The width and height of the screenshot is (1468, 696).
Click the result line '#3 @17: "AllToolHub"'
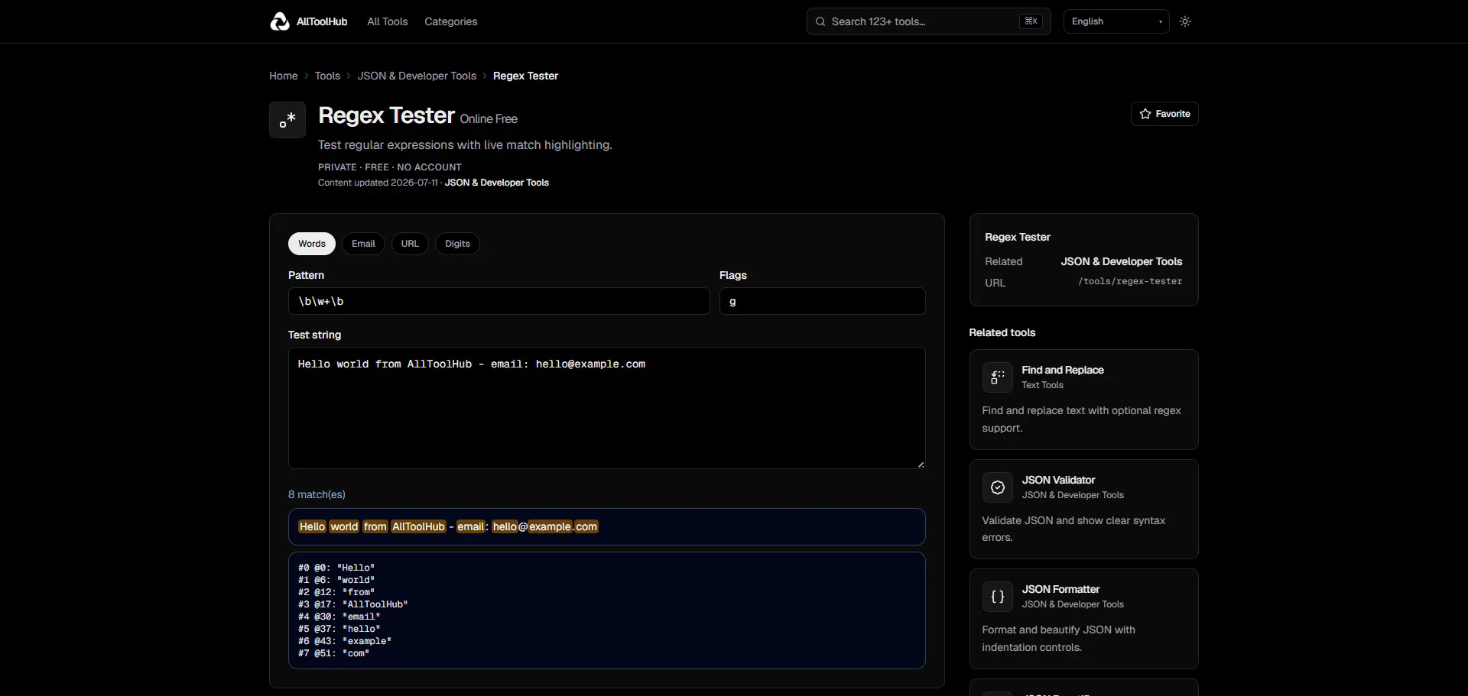352,604
